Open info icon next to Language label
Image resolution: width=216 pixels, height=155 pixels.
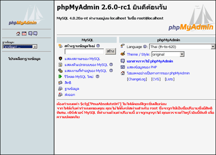click(x=145, y=47)
